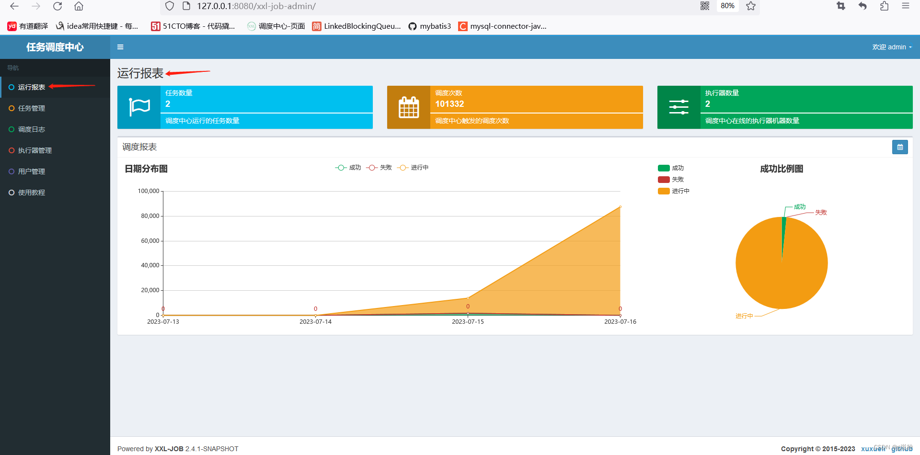Click the 调度中心在线的执行器机器数量 text
The width and height of the screenshot is (920, 455).
coord(752,121)
